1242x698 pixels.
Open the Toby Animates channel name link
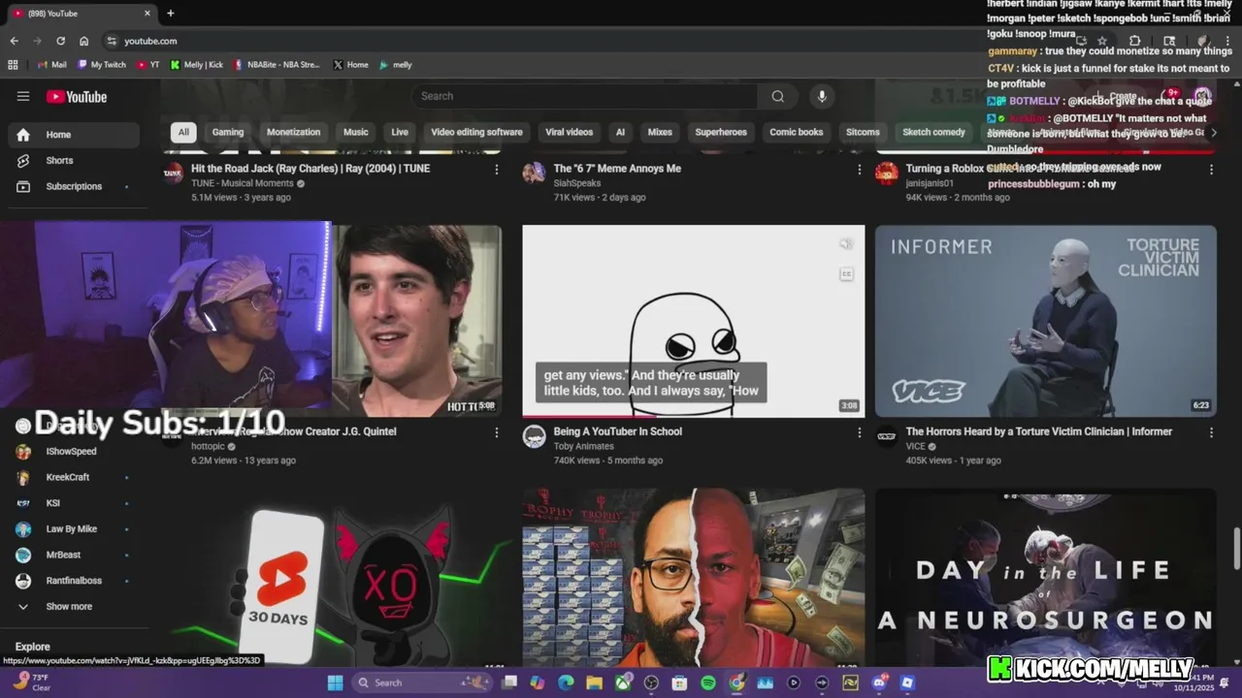point(584,446)
